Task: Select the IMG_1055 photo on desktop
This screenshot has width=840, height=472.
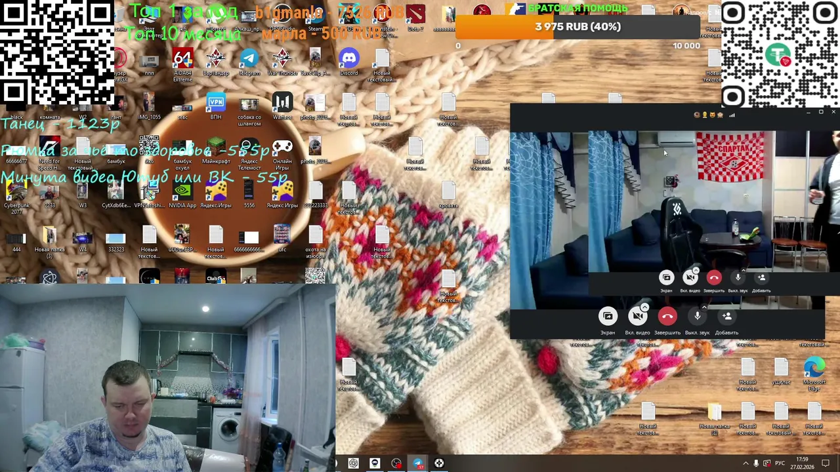Action: (x=149, y=106)
